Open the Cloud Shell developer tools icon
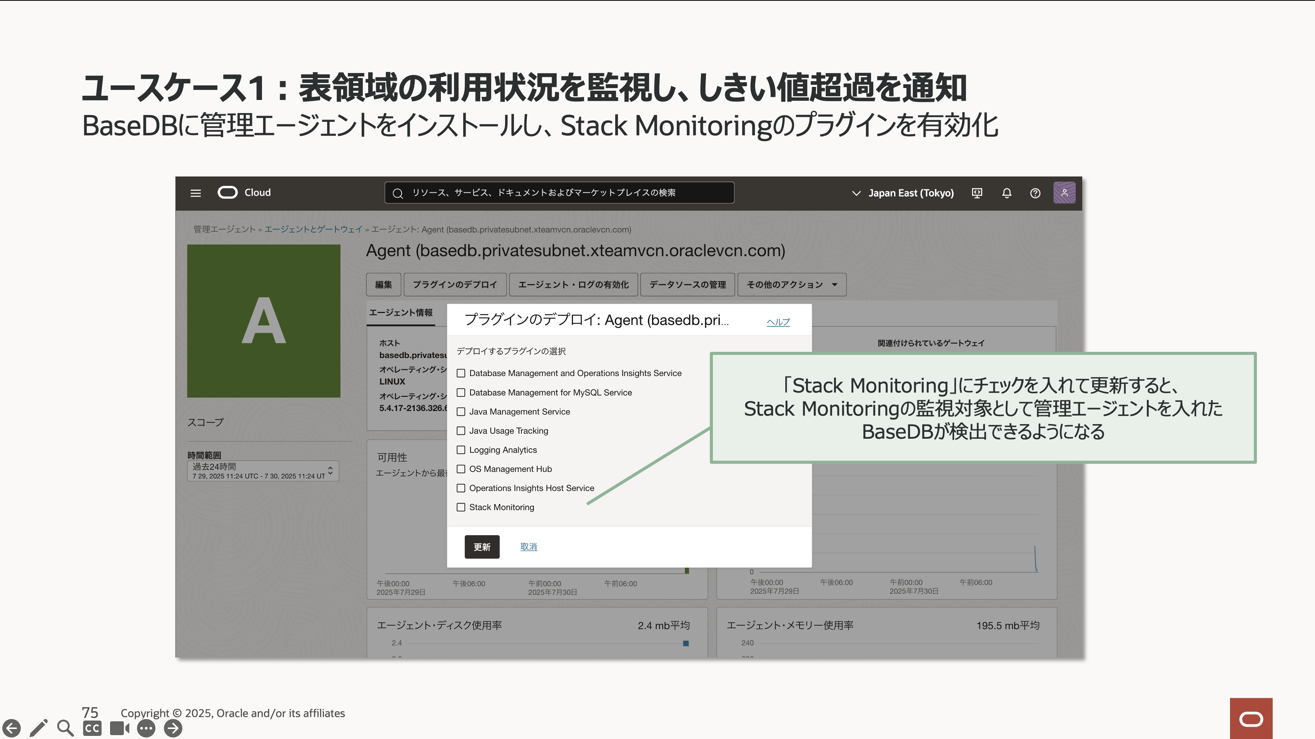The width and height of the screenshot is (1315, 739). pos(976,193)
